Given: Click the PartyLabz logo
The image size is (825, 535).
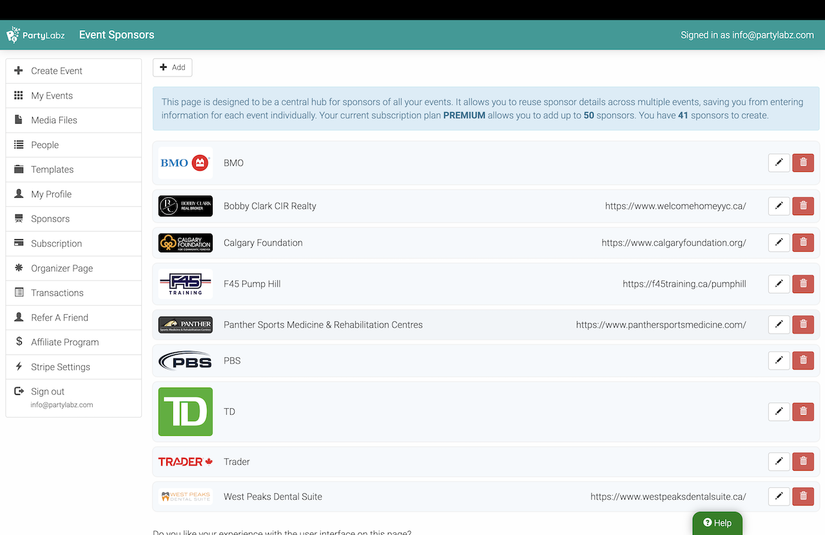Looking at the screenshot, I should coord(35,35).
